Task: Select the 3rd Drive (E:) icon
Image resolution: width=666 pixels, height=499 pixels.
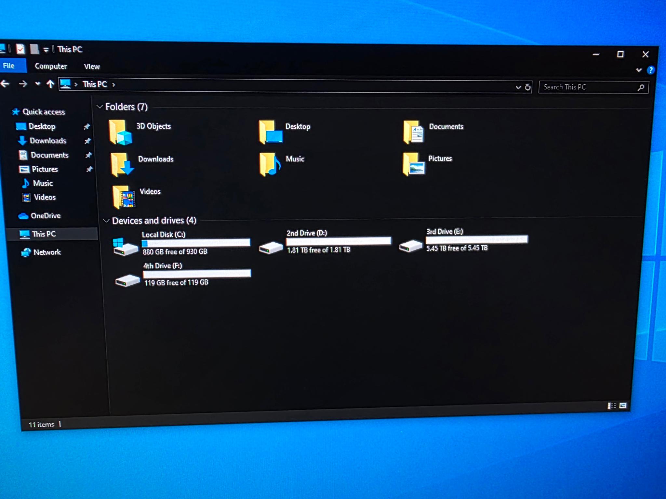Action: point(411,246)
